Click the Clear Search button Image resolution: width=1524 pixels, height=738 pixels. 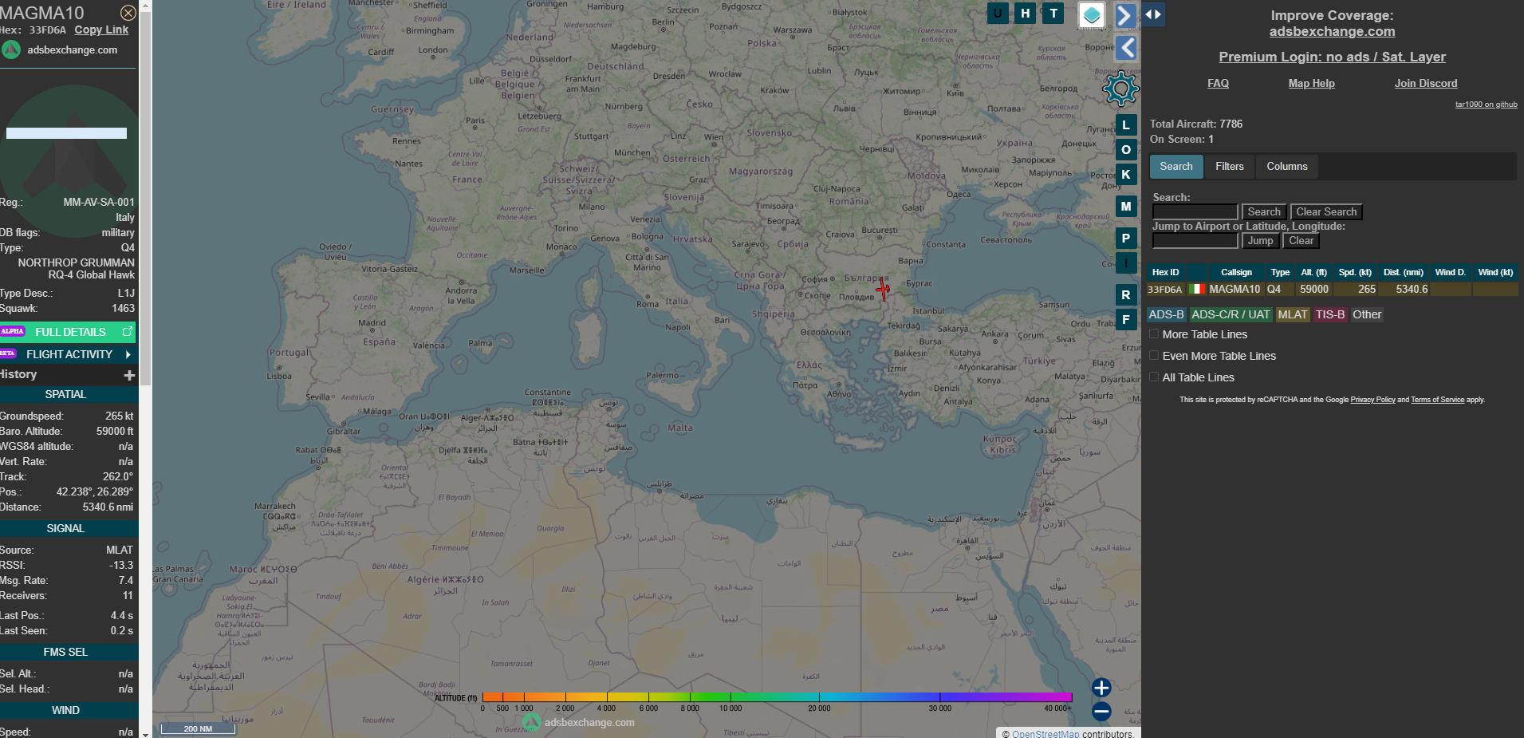click(x=1326, y=212)
